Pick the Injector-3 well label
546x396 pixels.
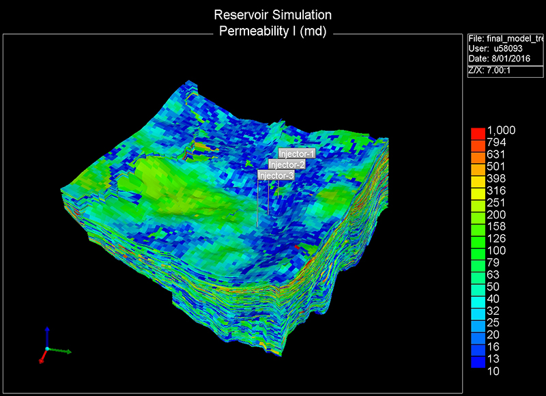coord(276,175)
